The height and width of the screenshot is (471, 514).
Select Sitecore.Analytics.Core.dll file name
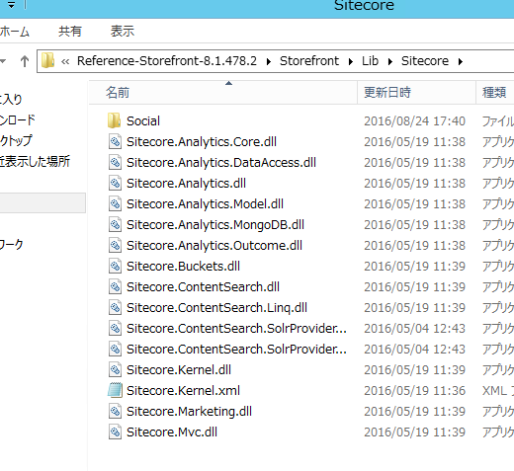202,142
